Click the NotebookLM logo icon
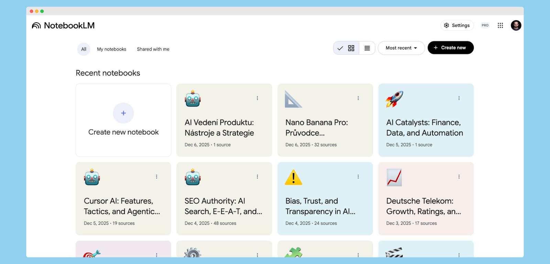The image size is (550, 264). tap(36, 26)
